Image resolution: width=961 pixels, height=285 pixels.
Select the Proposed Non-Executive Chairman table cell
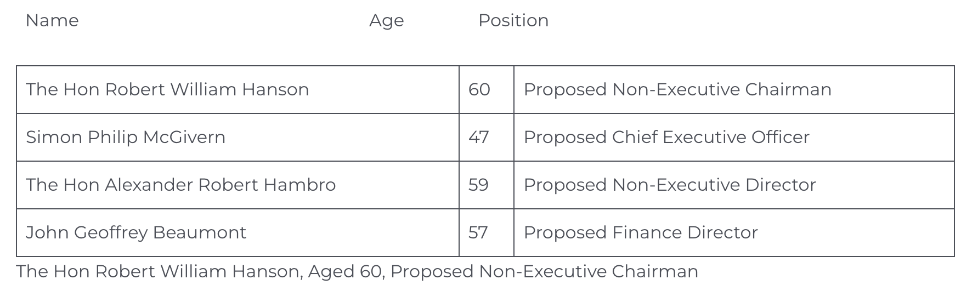677,90
